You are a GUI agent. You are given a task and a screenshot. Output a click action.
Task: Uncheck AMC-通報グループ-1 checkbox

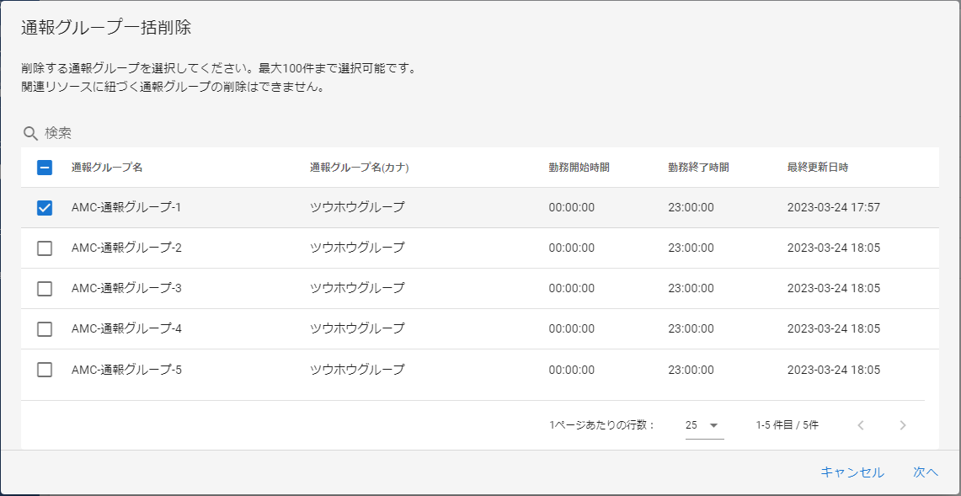[x=45, y=208]
